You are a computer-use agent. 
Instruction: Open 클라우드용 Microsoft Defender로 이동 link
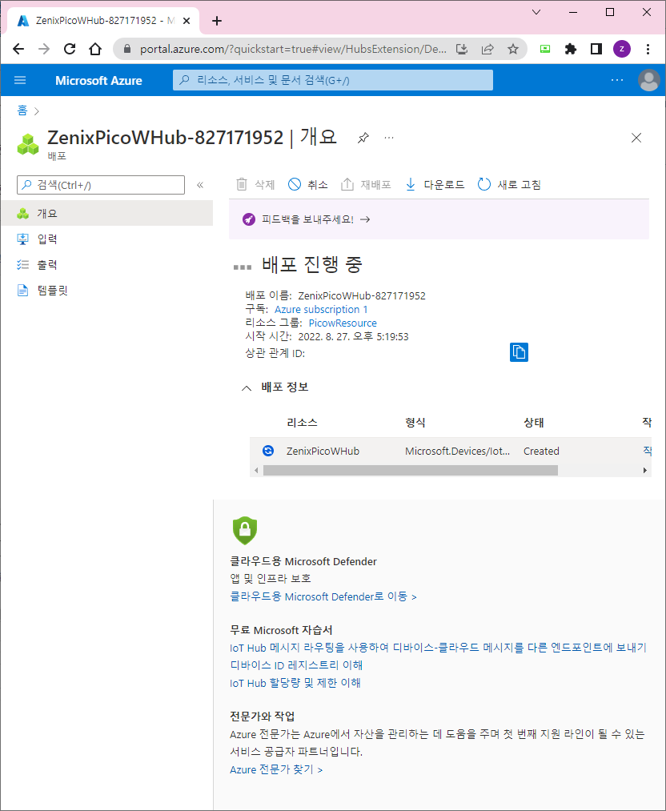pos(323,596)
